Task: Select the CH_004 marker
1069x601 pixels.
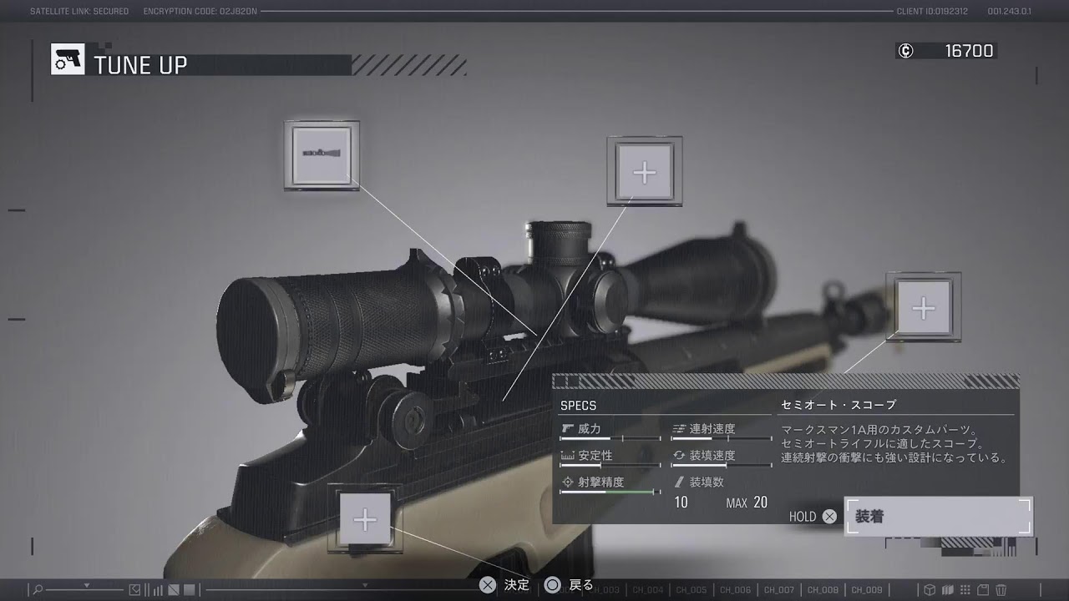Action: pyautogui.click(x=647, y=590)
